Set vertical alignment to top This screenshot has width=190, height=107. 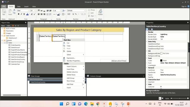click(x=39, y=11)
